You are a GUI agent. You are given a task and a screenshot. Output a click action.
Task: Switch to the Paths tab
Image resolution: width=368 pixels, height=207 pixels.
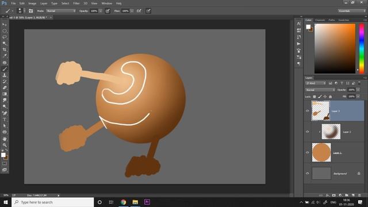tap(332, 20)
